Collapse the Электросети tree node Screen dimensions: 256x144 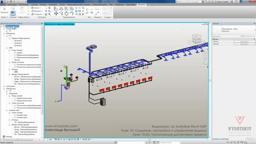(4, 89)
